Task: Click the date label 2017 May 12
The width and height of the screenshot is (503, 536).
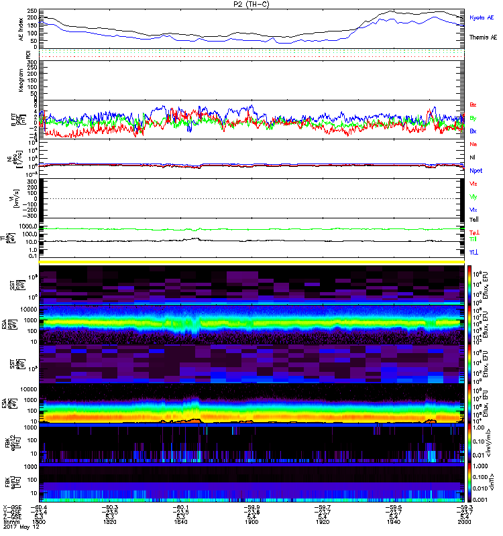Action: (21, 527)
